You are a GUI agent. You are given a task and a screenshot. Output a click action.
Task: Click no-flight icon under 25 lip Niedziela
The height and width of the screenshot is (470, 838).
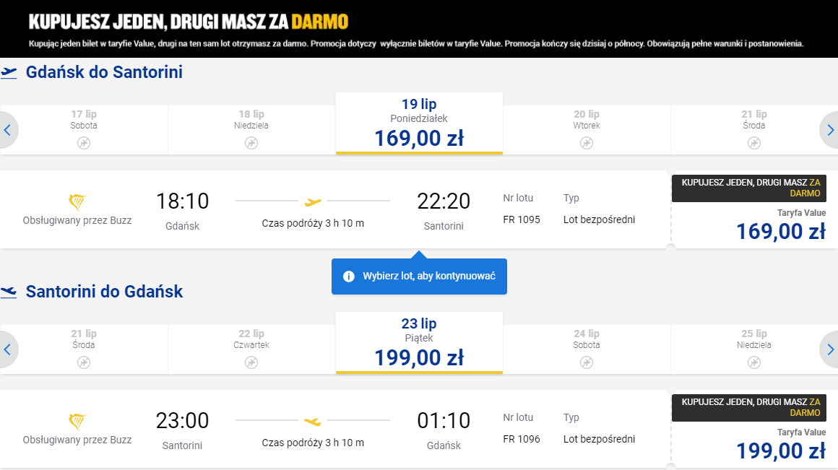pos(754,362)
